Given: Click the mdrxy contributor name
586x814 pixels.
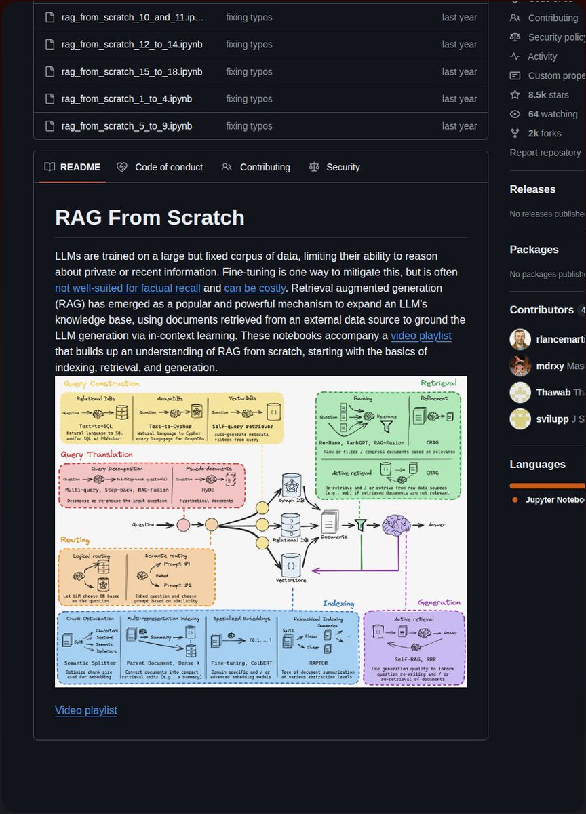Looking at the screenshot, I should 550,366.
